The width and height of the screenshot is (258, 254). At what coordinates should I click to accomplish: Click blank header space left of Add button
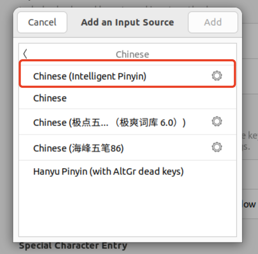click(x=182, y=22)
